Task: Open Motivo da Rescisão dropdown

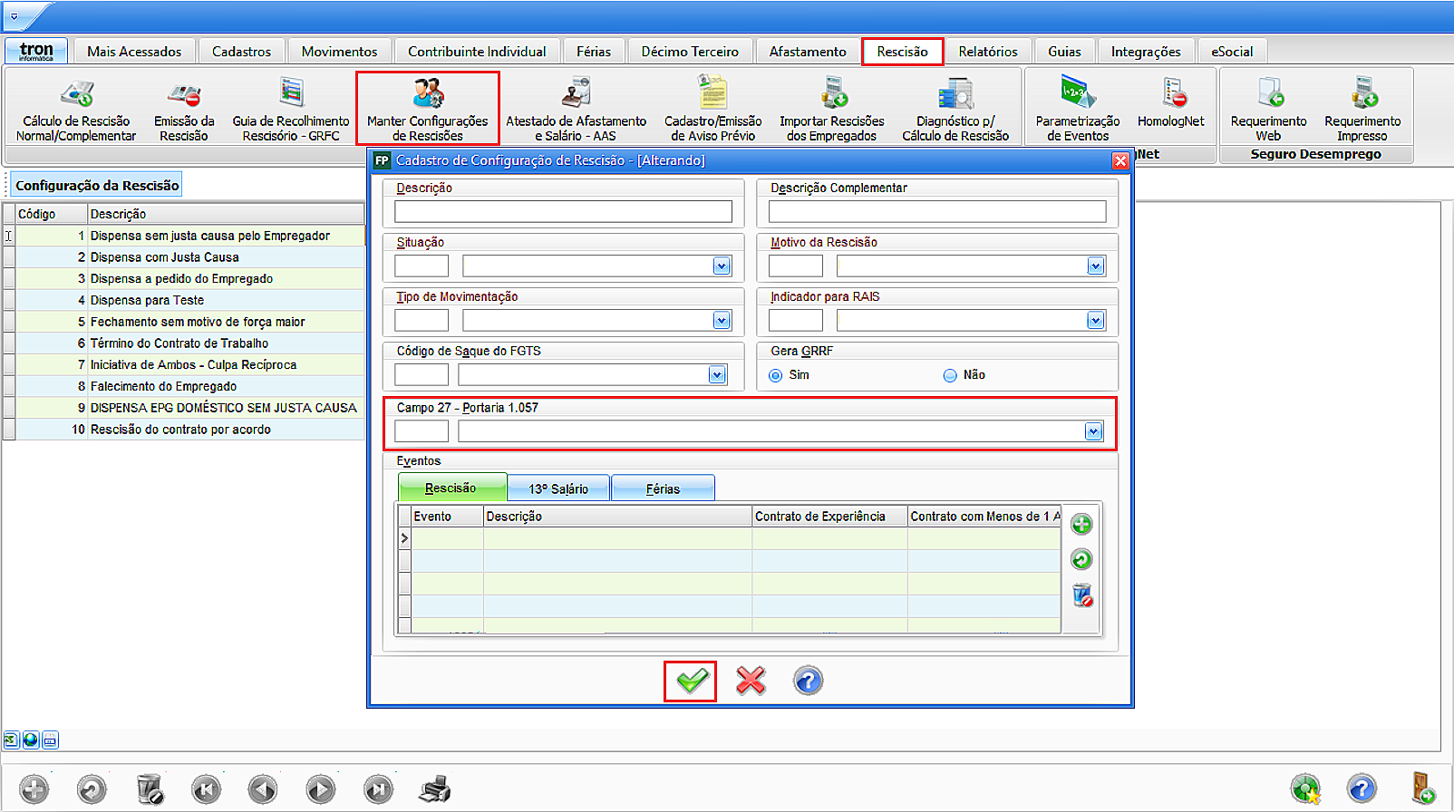Action: pos(1096,266)
